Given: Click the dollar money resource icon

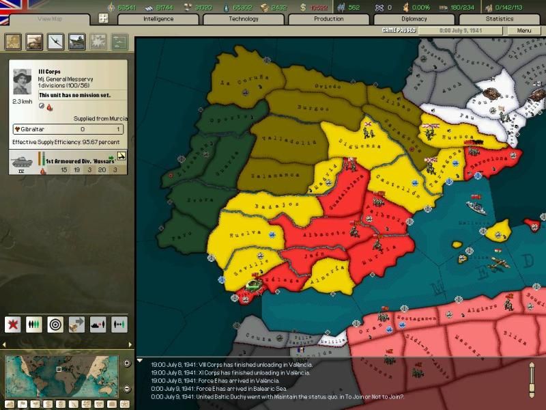Looking at the screenshot, I should click(303, 8).
